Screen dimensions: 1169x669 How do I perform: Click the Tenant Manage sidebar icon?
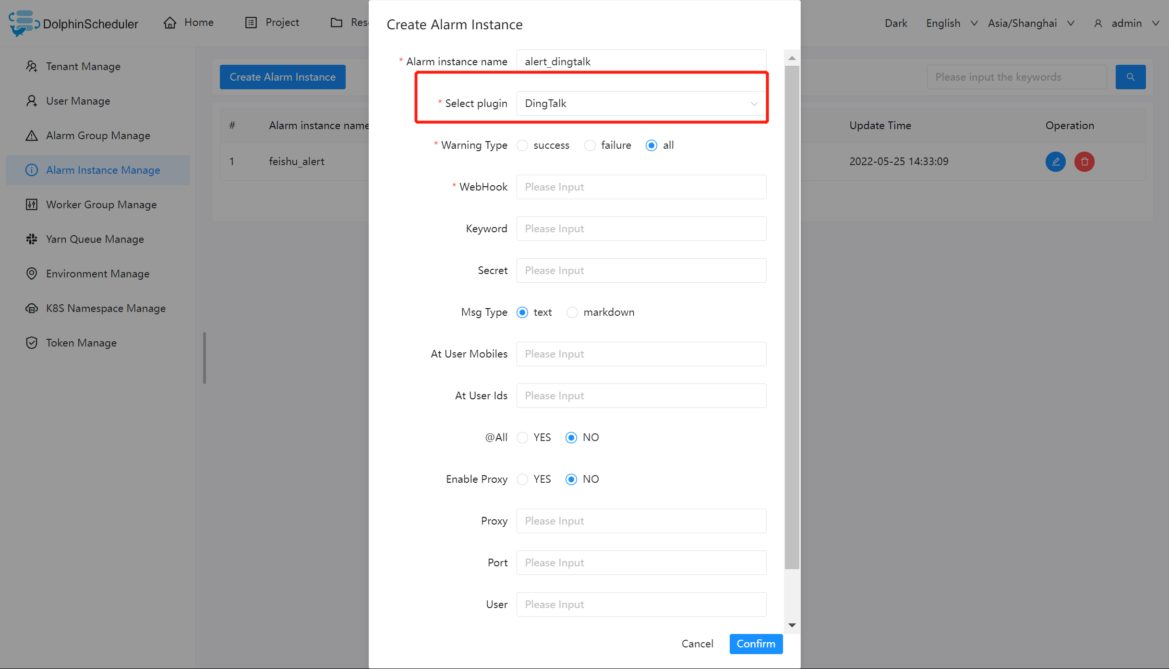tap(32, 66)
